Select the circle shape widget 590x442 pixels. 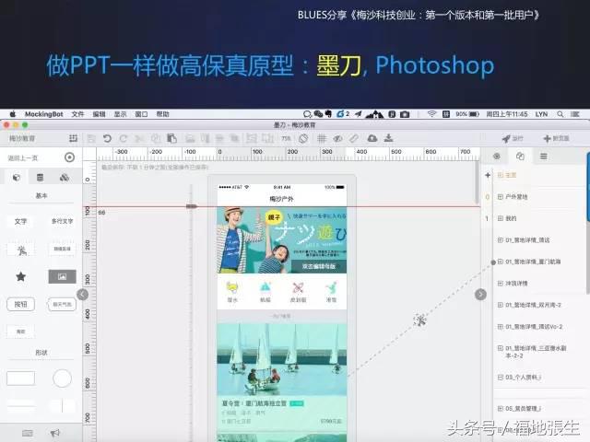coord(62,378)
